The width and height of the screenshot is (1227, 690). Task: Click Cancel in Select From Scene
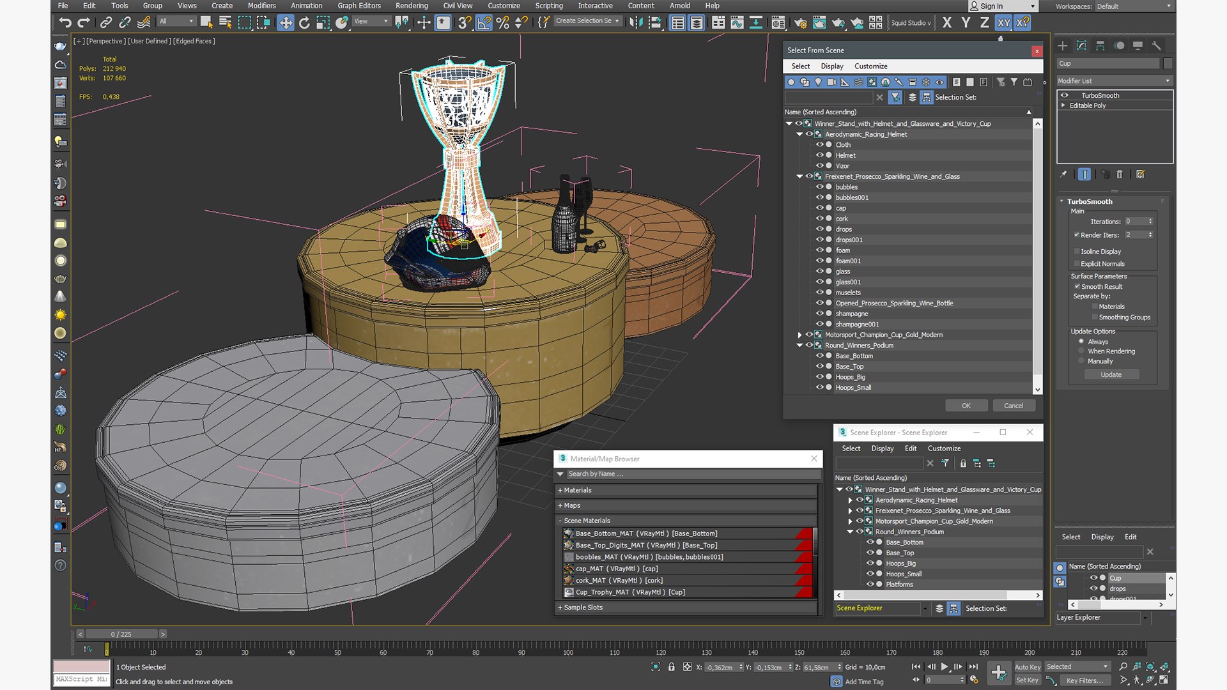[x=1014, y=406]
